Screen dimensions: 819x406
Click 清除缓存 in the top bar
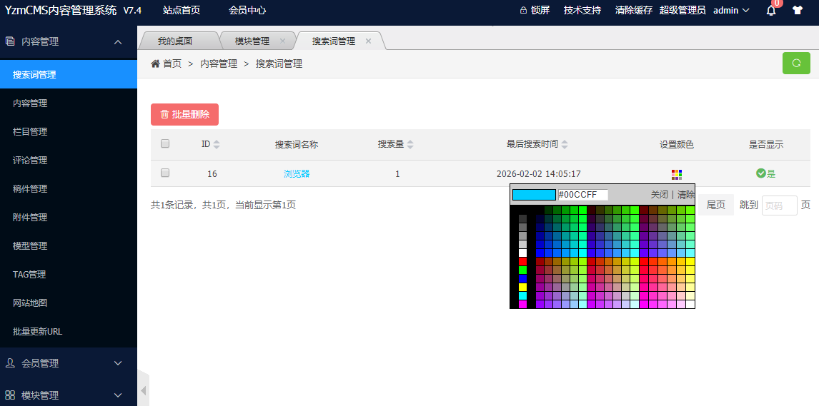[634, 11]
